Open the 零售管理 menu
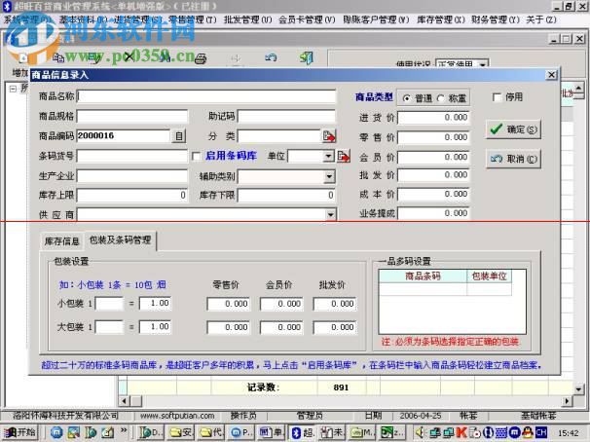This screenshot has height=442, width=590. tap(192, 19)
